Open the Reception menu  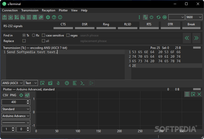coord(48,10)
